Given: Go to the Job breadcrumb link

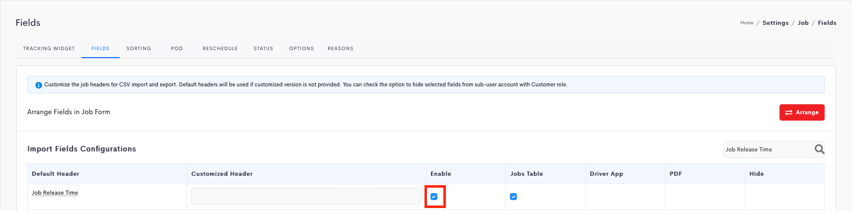Looking at the screenshot, I should [803, 23].
